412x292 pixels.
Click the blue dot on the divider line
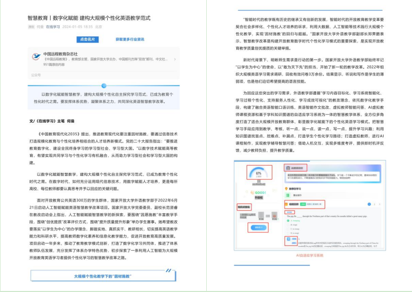104,85
